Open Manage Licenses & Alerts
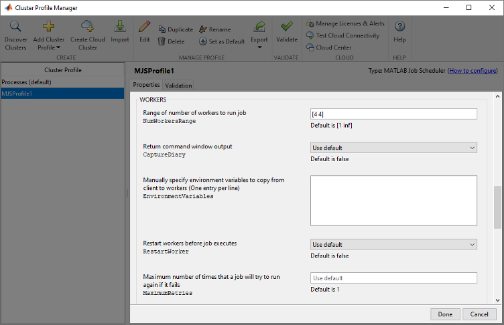This screenshot has width=504, height=325. click(x=344, y=23)
